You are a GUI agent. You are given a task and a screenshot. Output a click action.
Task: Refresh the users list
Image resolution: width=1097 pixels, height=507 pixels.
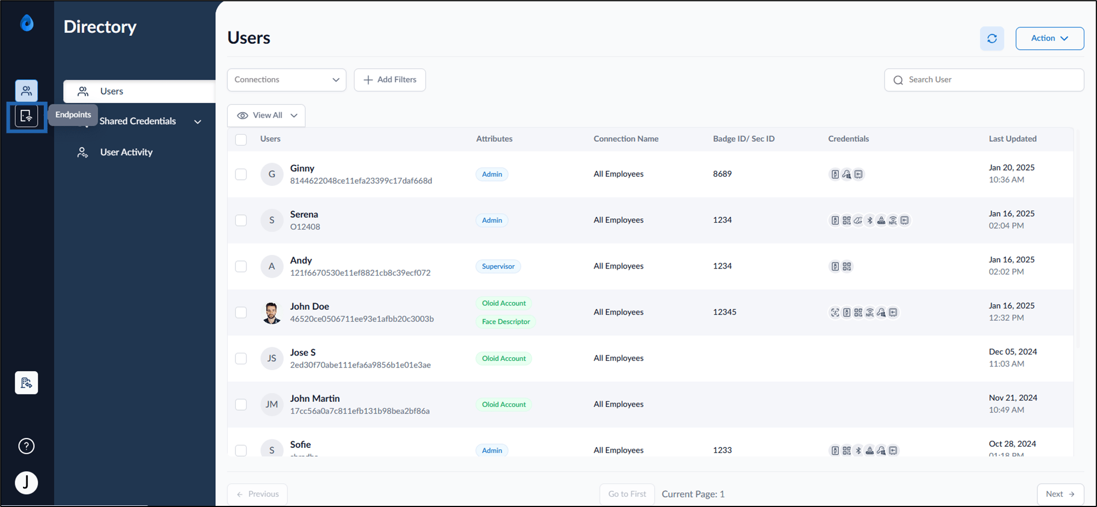(992, 39)
